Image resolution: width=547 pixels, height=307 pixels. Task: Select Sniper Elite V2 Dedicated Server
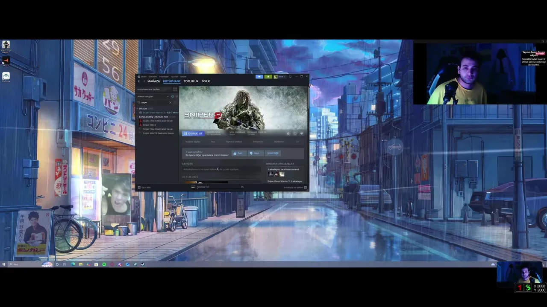157,133
